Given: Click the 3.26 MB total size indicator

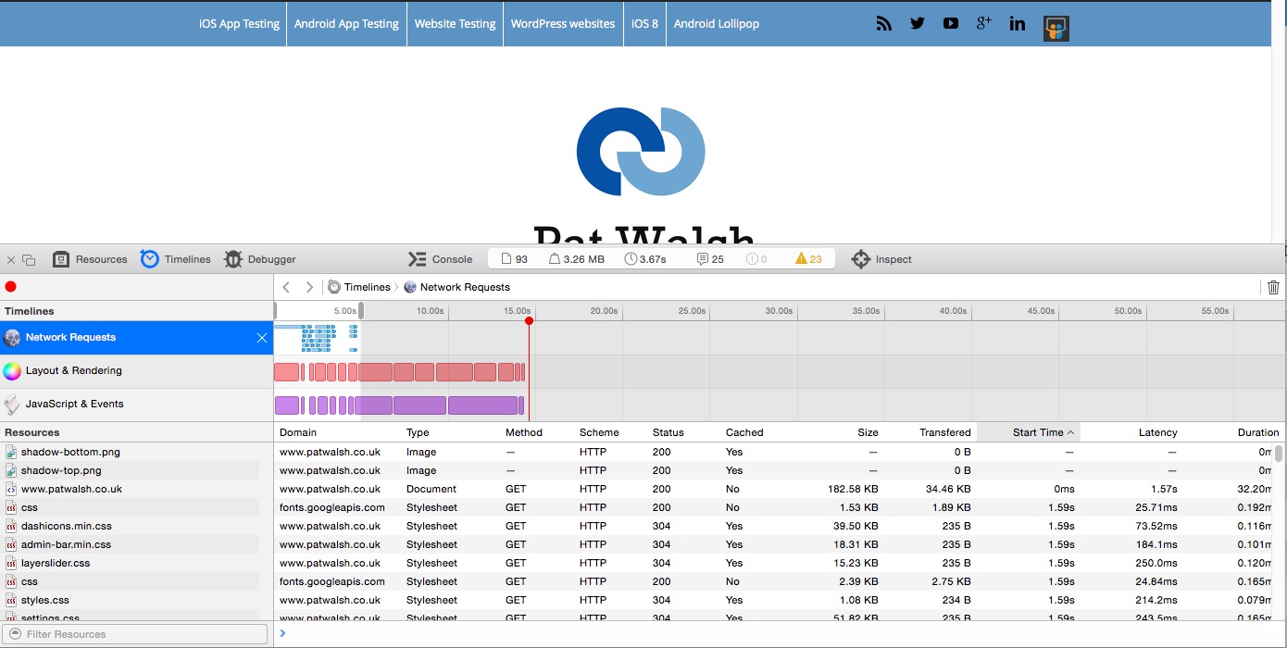Looking at the screenshot, I should tap(577, 259).
